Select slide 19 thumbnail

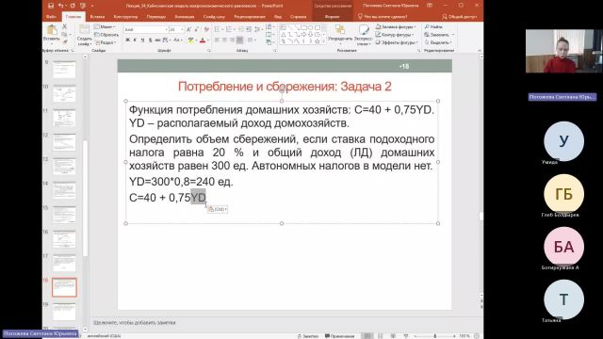pyautogui.click(x=64, y=312)
